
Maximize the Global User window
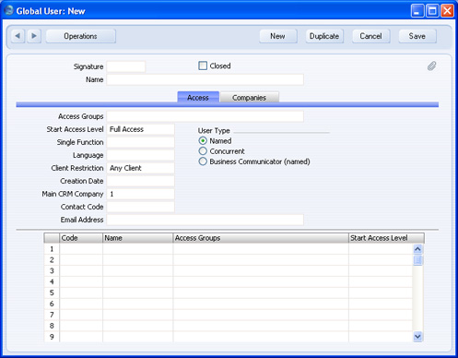click(x=432, y=11)
